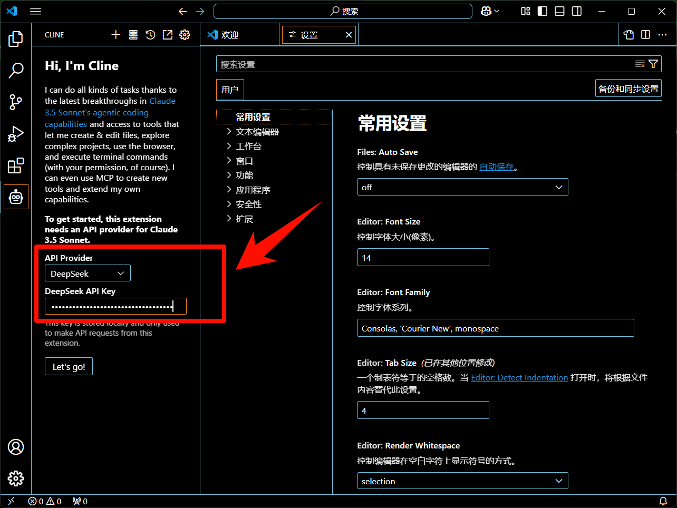Open the Files Auto Save off dropdown

[x=462, y=187]
